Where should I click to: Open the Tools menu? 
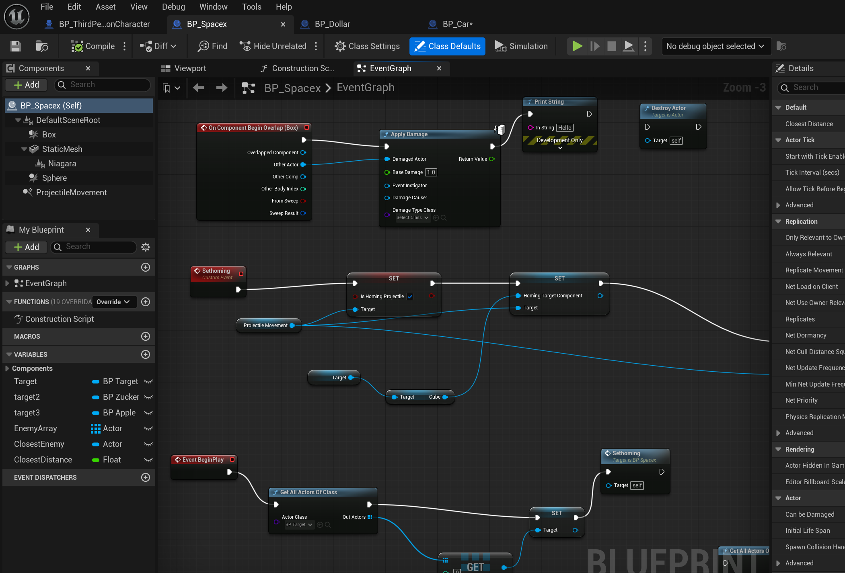(251, 7)
